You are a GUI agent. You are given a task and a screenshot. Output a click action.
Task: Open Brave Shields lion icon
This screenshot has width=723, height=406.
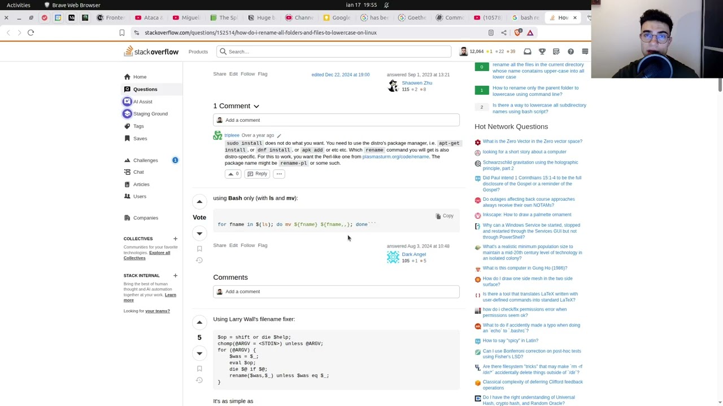pyautogui.click(x=517, y=33)
